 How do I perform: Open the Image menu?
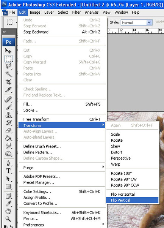[35, 13]
